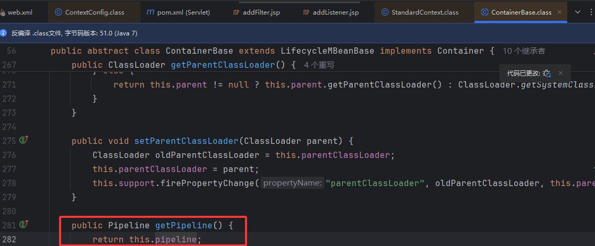Screen dimensions: 595x246
Task: Close the ContainerBase.class tab
Action: click(560, 12)
